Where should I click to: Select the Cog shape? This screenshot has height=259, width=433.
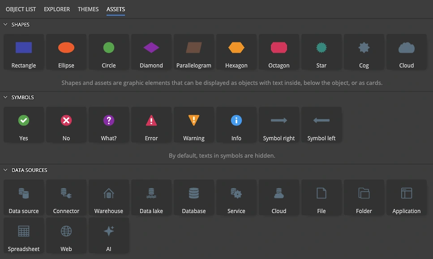point(364,52)
